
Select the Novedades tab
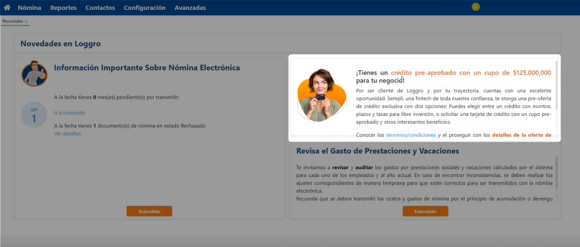pyautogui.click(x=13, y=22)
